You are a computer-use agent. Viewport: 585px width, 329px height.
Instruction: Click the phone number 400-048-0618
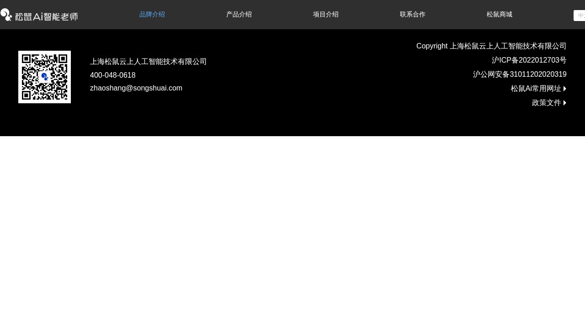(113, 75)
